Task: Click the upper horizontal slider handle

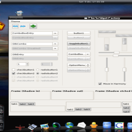Action: pyautogui.click(x=117, y=52)
